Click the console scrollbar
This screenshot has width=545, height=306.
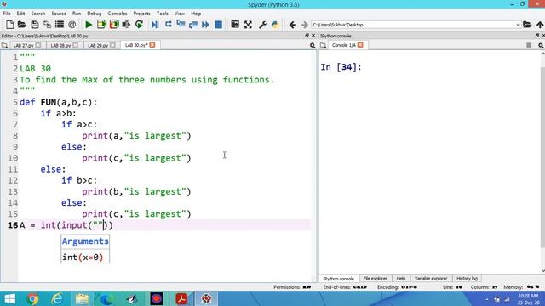(542, 156)
